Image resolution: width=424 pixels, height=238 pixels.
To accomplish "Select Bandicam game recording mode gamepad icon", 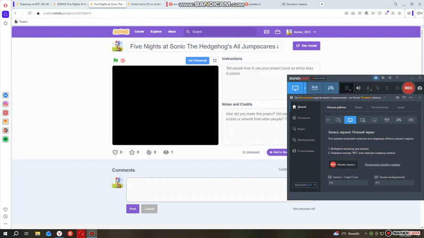I will pyautogui.click(x=331, y=88).
